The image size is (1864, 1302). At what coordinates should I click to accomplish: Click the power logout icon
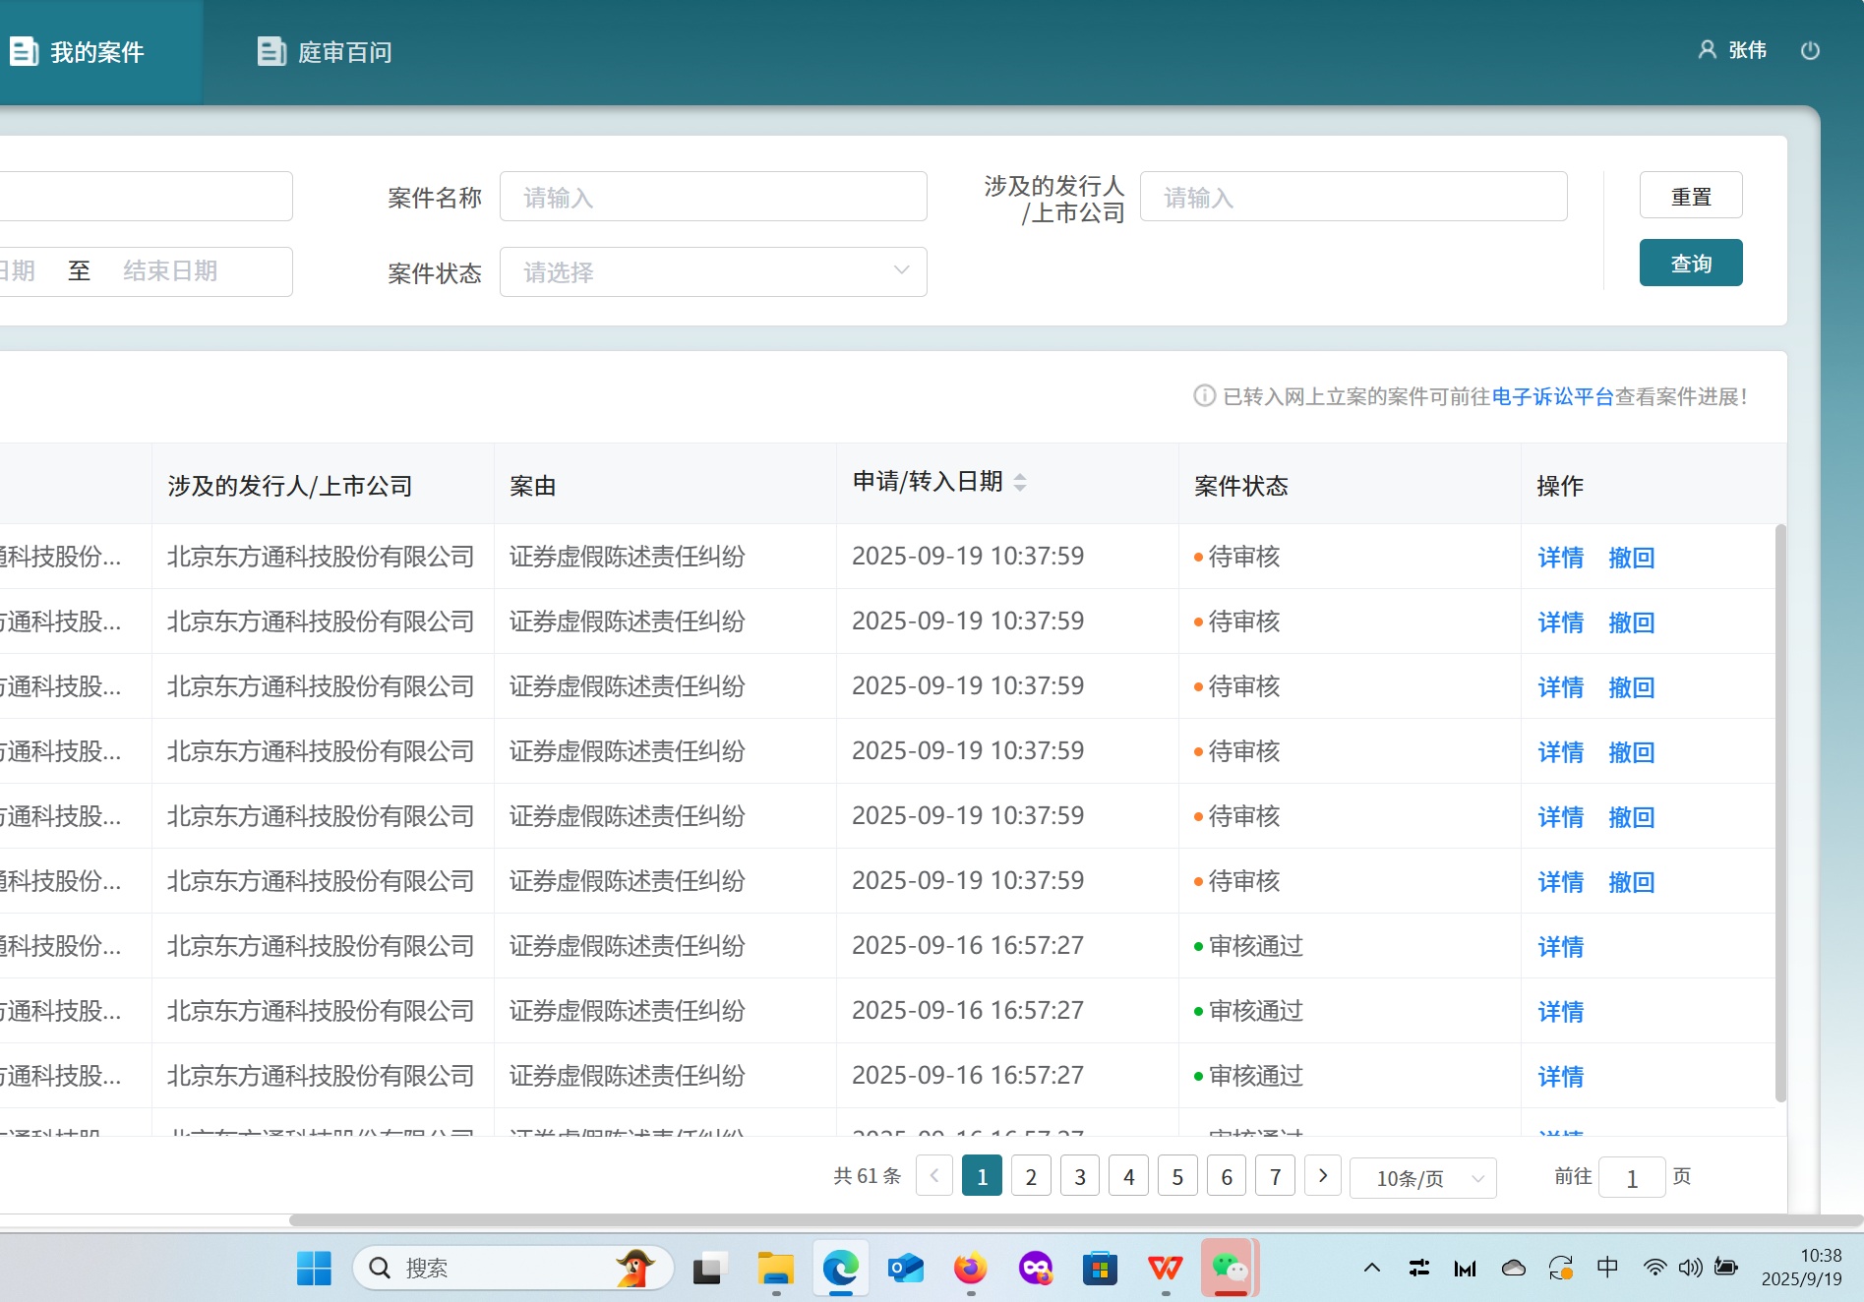pyautogui.click(x=1809, y=51)
